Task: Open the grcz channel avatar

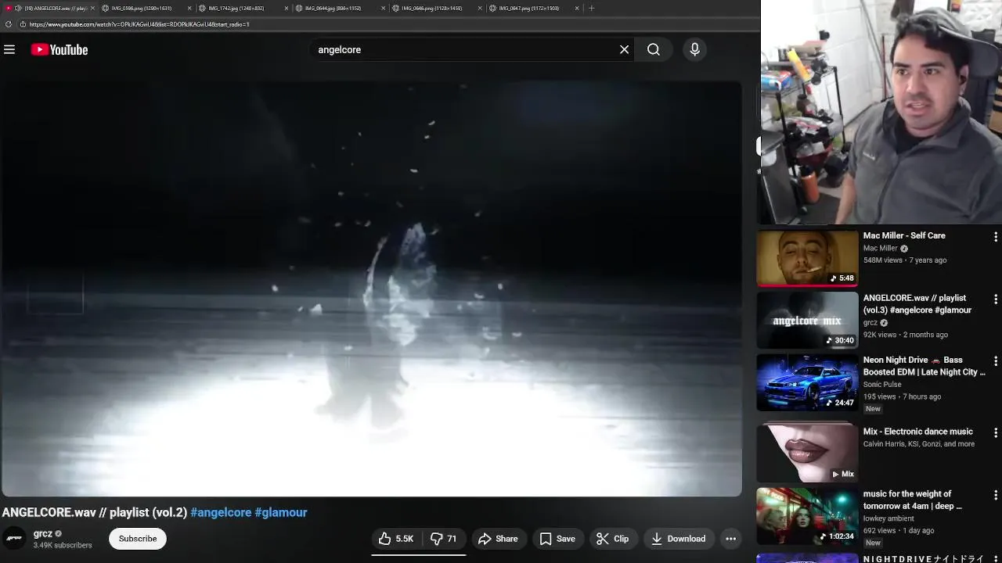Action: point(13,538)
